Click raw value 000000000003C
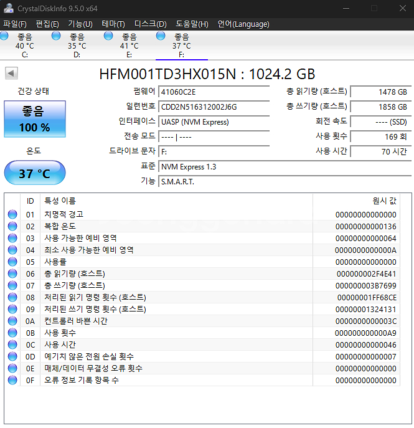 point(366,321)
